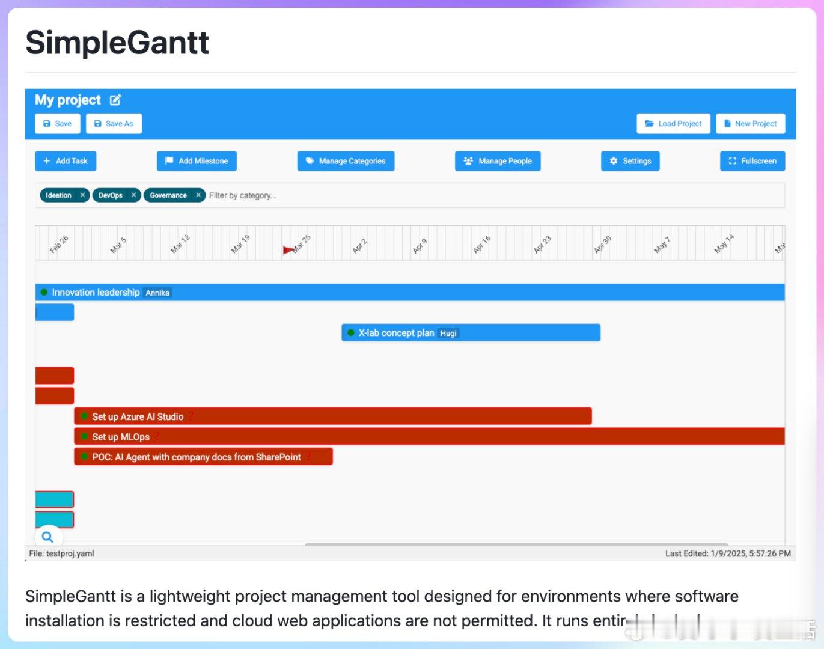Select the Set up Azure AI Studio task
824x649 pixels.
tap(333, 416)
